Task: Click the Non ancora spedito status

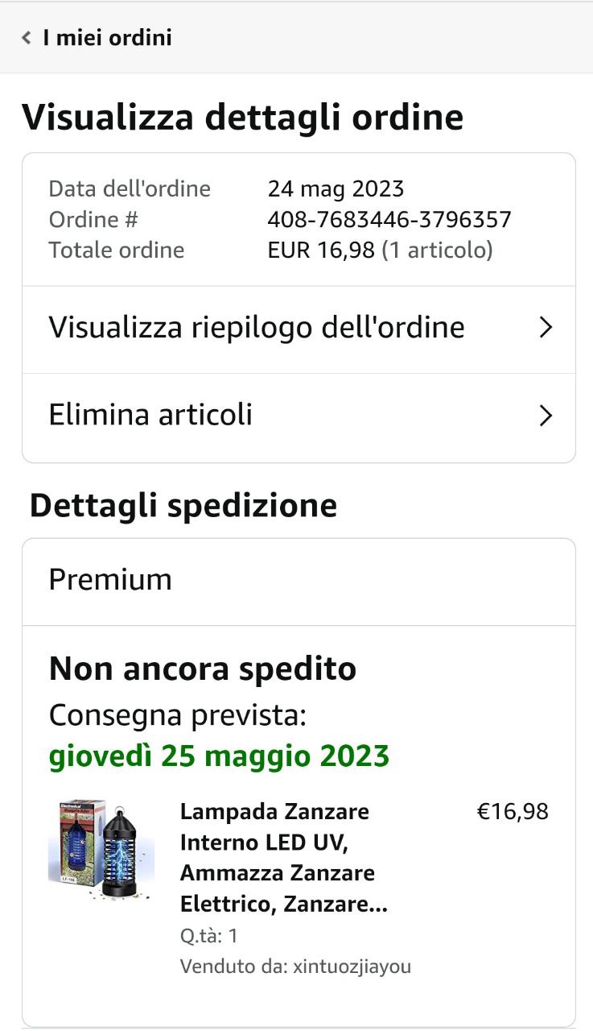Action: 203,669
